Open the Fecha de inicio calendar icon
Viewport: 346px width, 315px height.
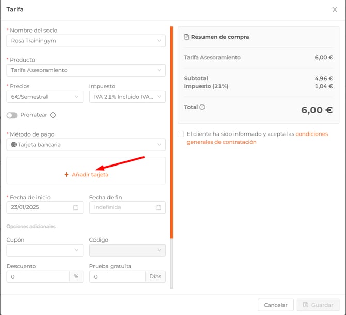pos(76,207)
